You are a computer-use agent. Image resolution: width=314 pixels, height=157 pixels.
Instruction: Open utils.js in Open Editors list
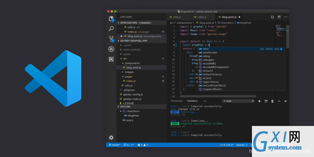click(x=141, y=27)
